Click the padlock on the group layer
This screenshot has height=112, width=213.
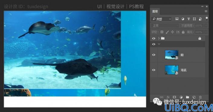click(x=200, y=38)
